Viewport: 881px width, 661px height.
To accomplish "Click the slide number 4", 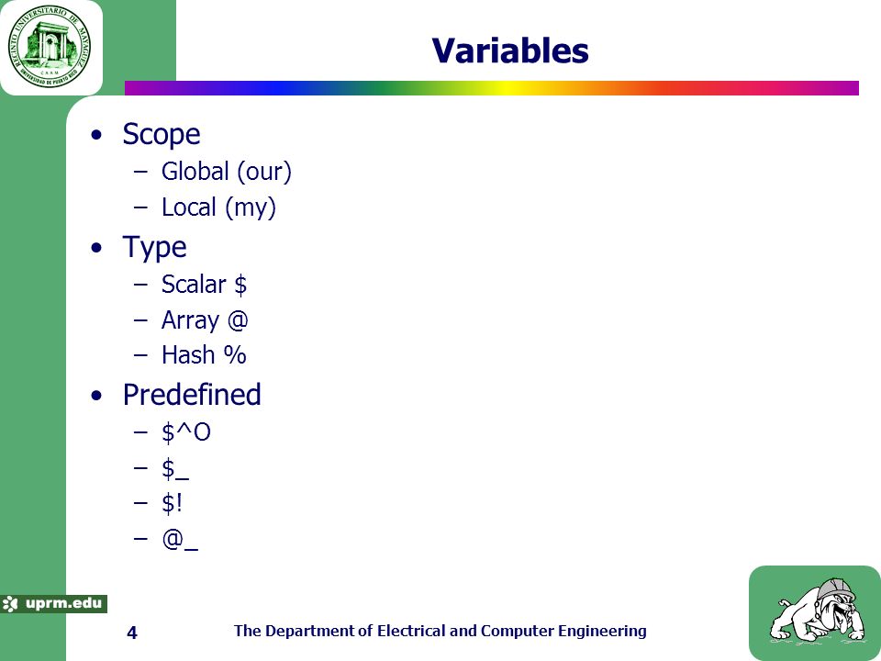I will [132, 633].
